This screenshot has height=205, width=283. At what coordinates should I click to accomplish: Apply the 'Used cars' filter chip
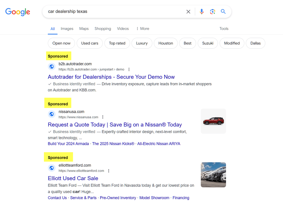coord(90,43)
